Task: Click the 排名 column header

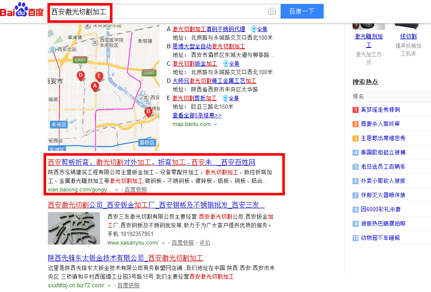Action: point(358,97)
